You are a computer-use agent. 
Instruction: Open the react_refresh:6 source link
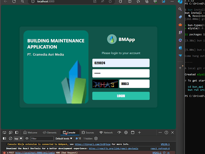pos(160,149)
